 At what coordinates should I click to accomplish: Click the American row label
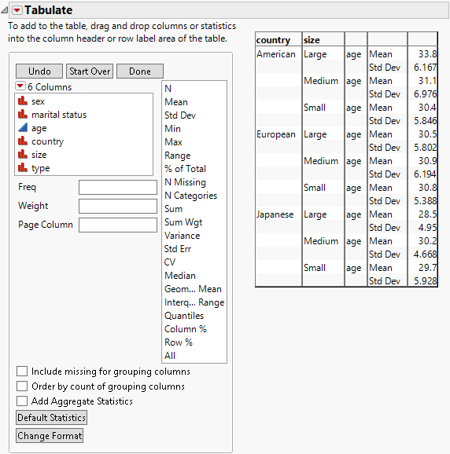tap(276, 54)
